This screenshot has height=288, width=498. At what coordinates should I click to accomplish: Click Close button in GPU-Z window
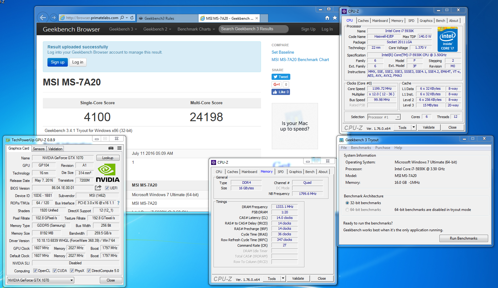pyautogui.click(x=111, y=280)
